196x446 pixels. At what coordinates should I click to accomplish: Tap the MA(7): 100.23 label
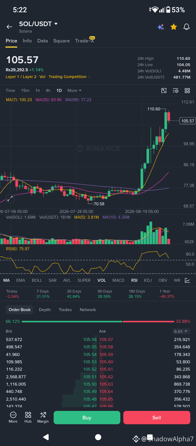tap(19, 100)
